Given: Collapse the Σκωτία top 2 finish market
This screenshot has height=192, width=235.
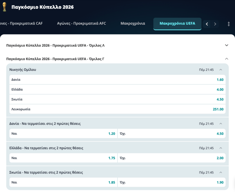Looking at the screenshot, I should pos(221,172).
